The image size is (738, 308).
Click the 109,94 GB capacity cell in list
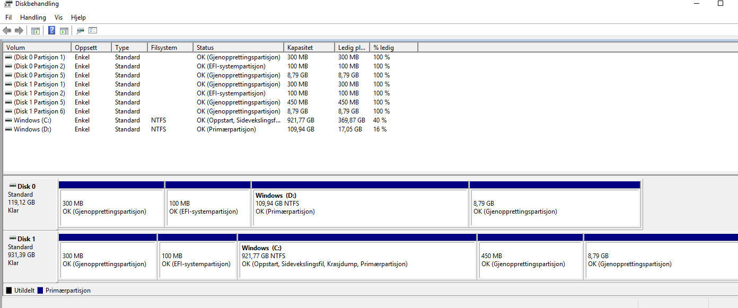(301, 129)
